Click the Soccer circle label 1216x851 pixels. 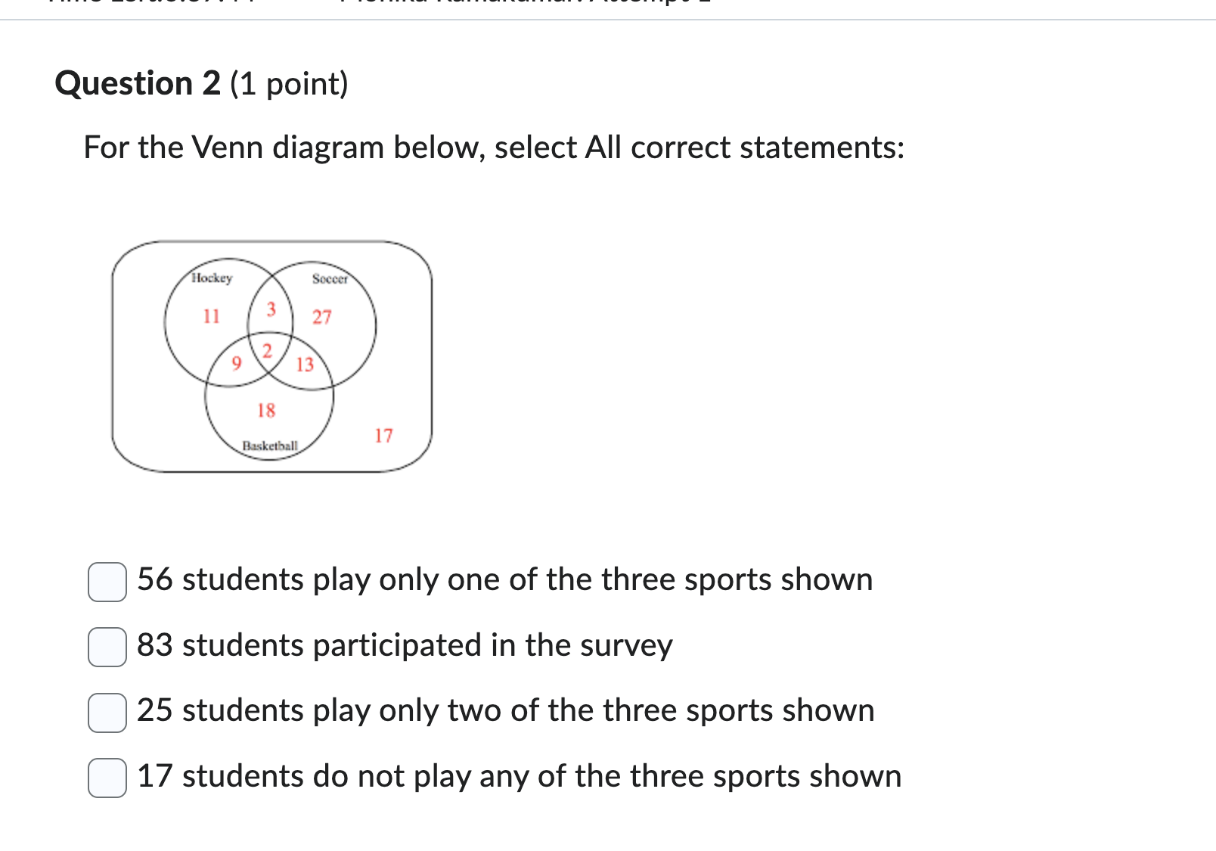point(329,278)
